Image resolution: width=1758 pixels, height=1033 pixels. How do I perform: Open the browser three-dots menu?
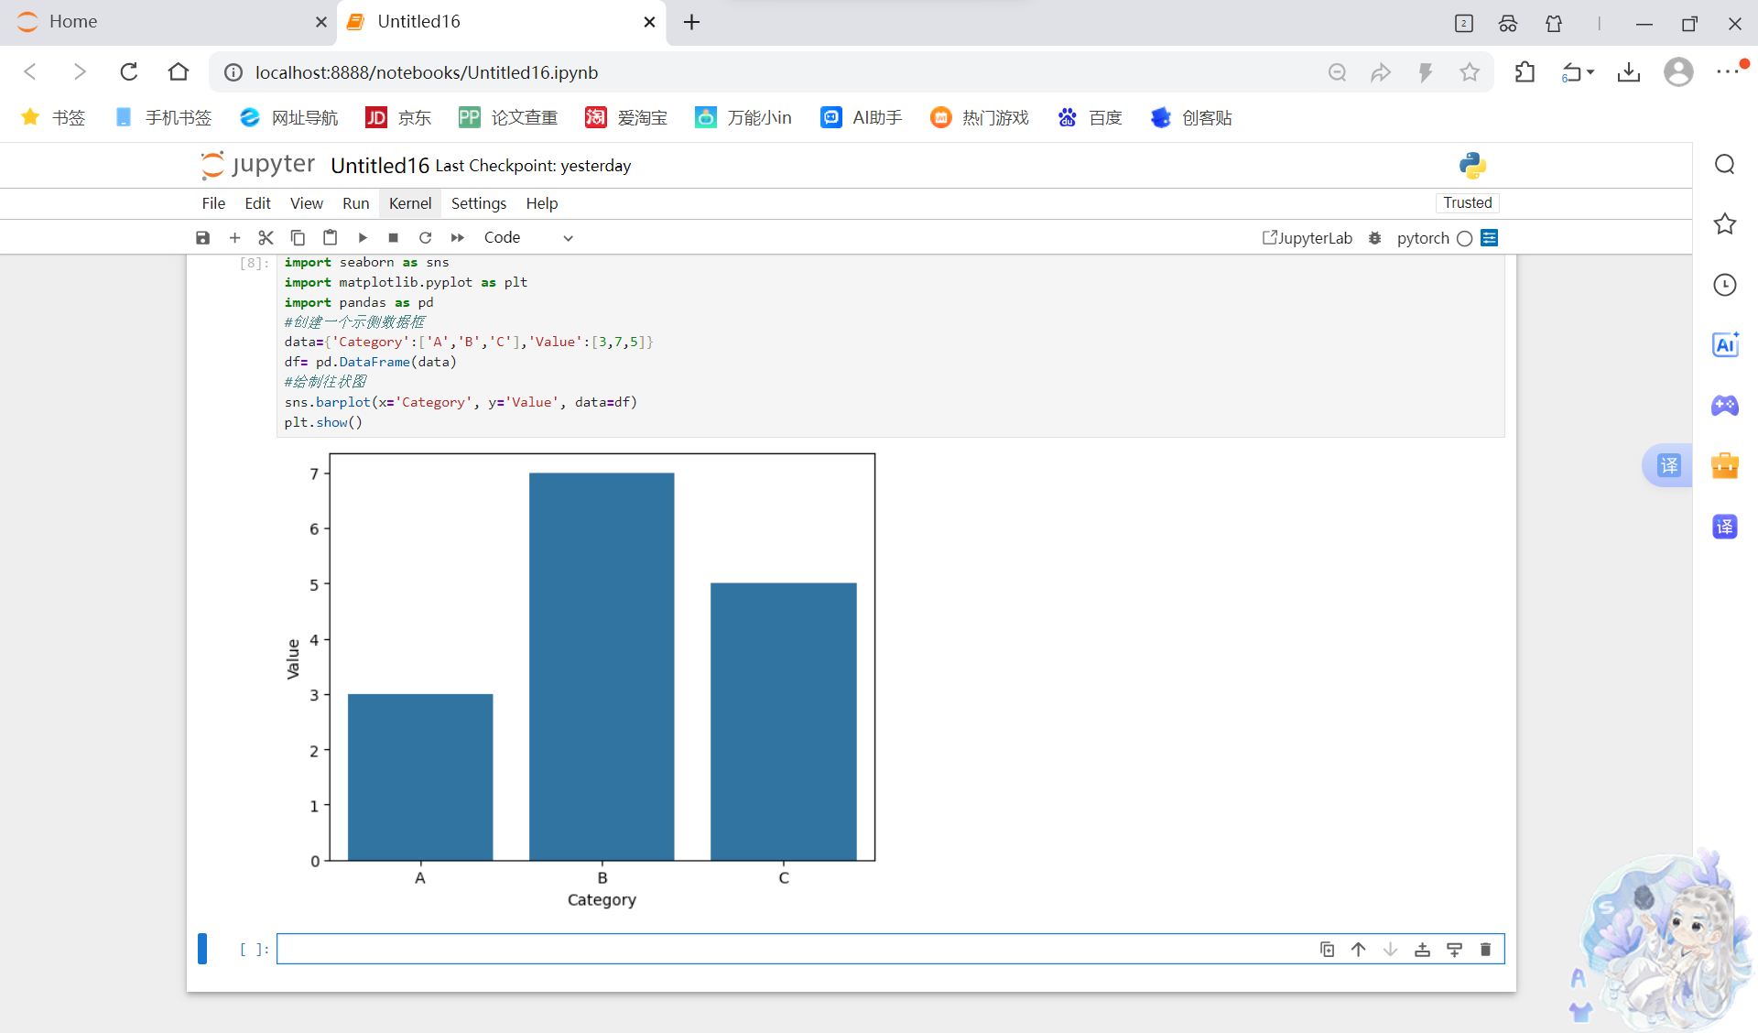[x=1727, y=72]
